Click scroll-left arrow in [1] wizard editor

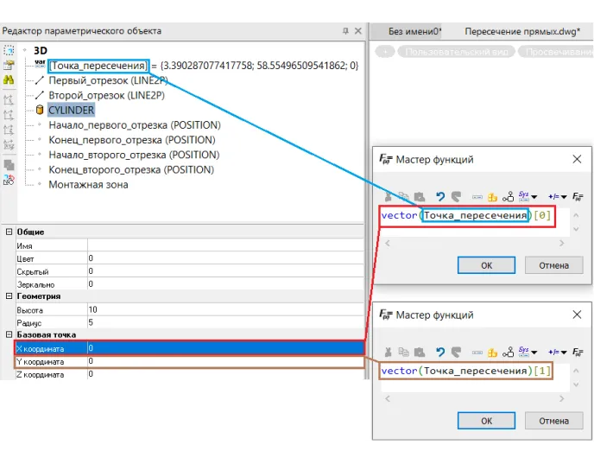387,398
